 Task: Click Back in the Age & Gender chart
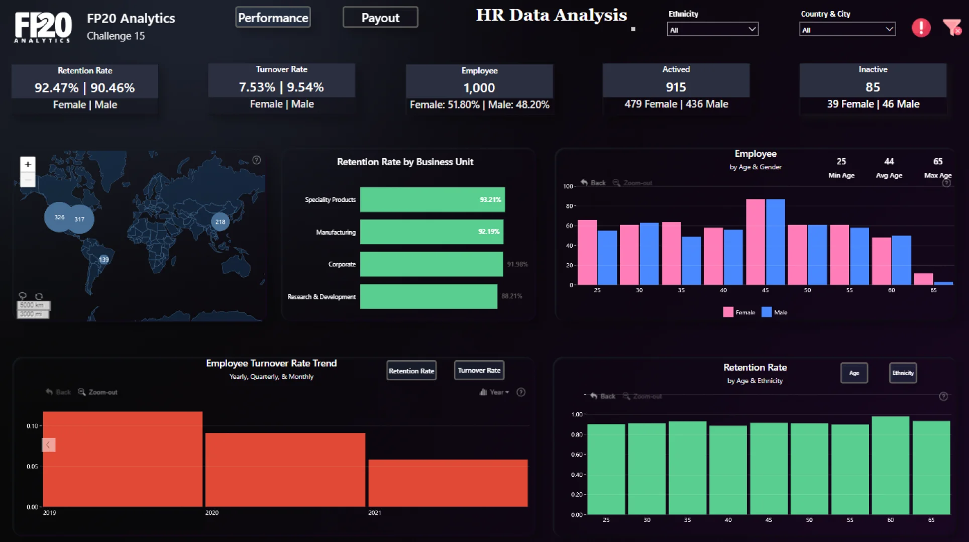click(593, 183)
